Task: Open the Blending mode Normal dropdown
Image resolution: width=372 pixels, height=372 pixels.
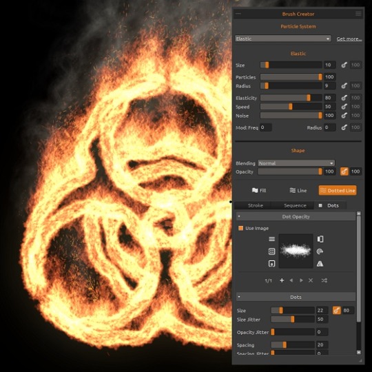Action: [x=296, y=163]
